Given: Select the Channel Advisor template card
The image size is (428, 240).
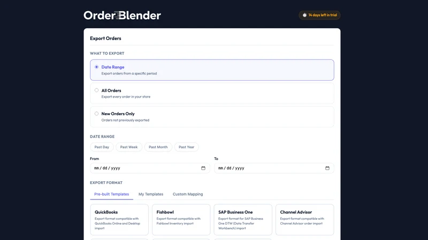Looking at the screenshot, I should [x=304, y=220].
